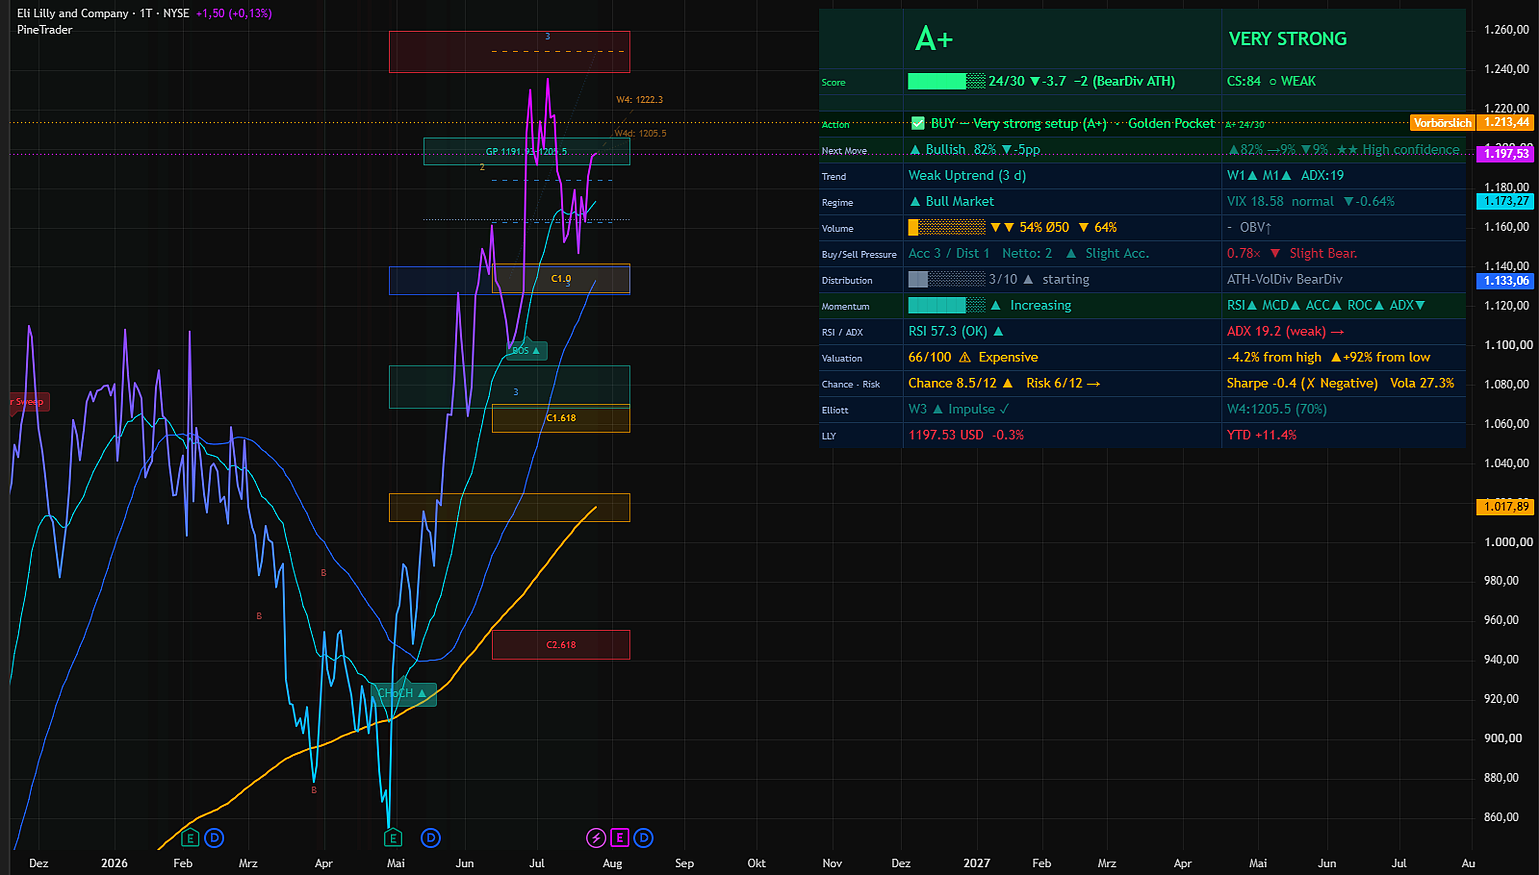Click the blue 1.133,06 price label
1539x875 pixels.
(1506, 281)
